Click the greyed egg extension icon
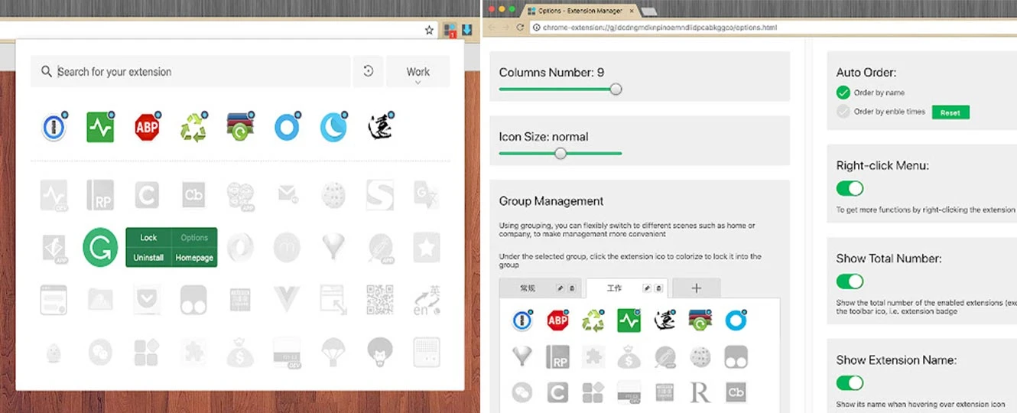1017x413 pixels. [x=54, y=352]
